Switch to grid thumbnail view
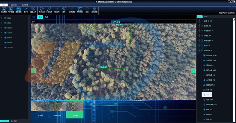The width and height of the screenshot is (236, 123). coord(34,17)
